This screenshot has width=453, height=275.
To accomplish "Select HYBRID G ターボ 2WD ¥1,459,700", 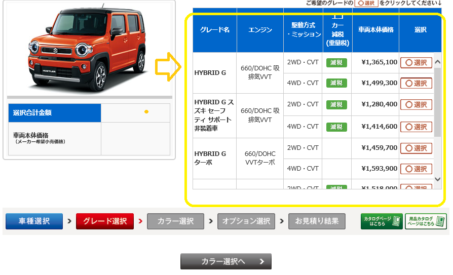I will [416, 148].
